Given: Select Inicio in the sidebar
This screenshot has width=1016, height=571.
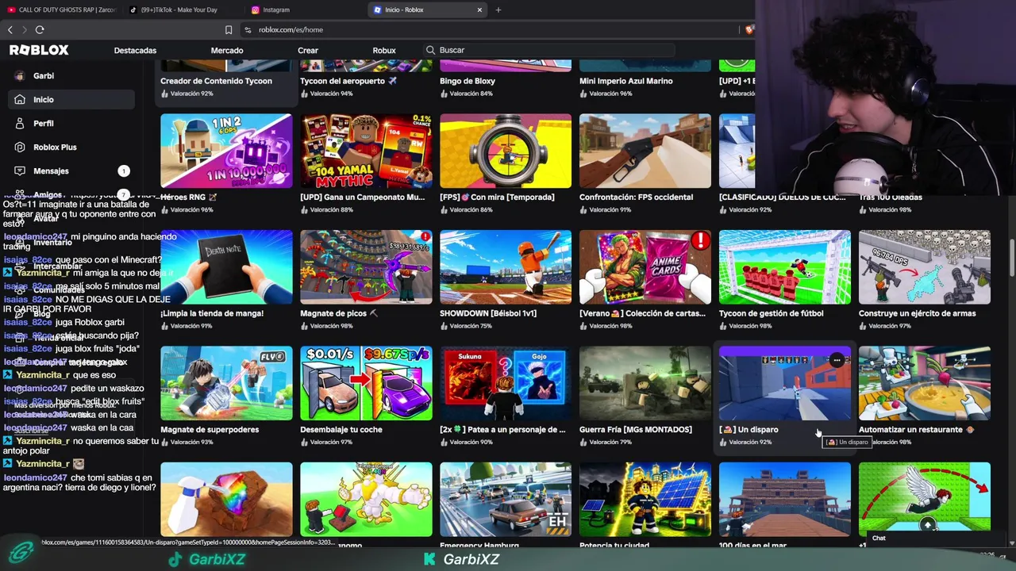Looking at the screenshot, I should pos(71,99).
